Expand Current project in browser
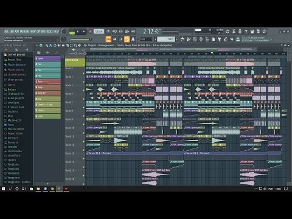292x219 pixels. [x=15, y=55]
